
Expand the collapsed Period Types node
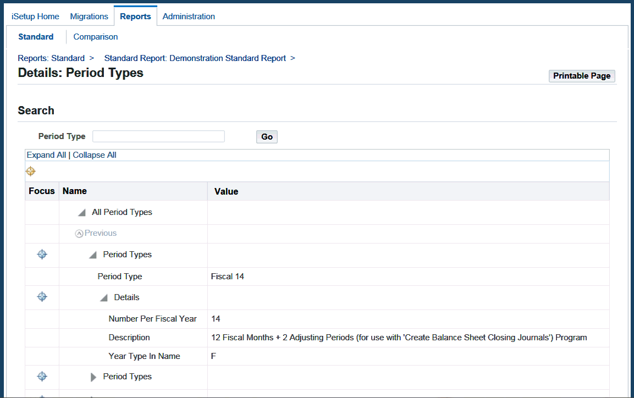coord(93,377)
